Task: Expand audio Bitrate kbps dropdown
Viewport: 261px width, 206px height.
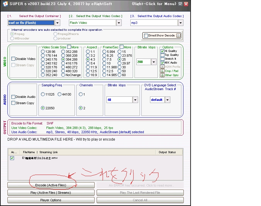Action: [135, 100]
